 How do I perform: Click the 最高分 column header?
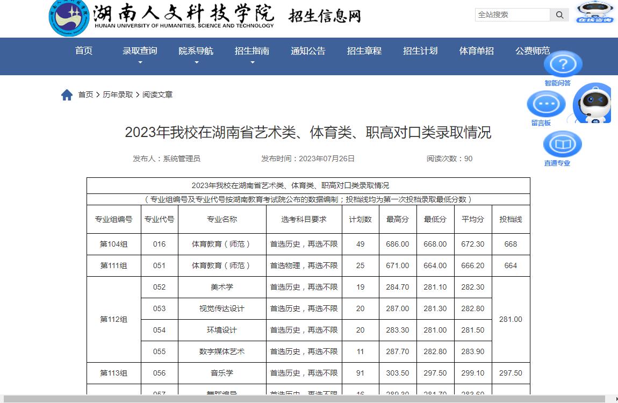pos(397,219)
